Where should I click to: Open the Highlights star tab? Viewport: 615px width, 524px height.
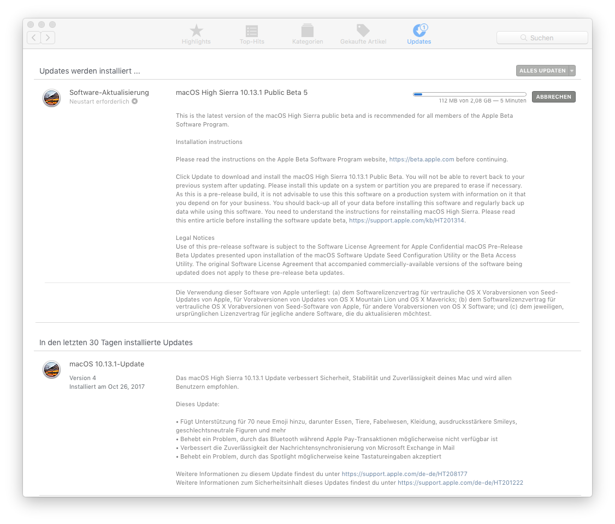click(196, 34)
